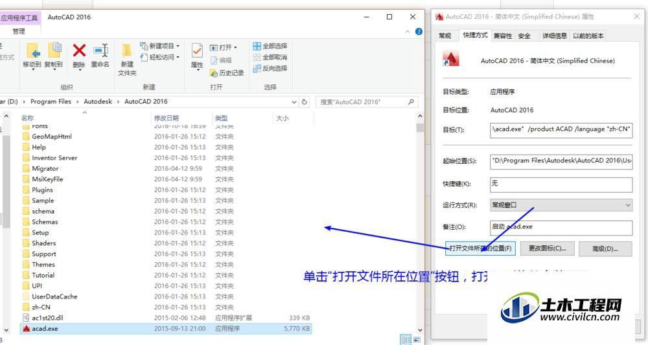
Task: Click Select all icon
Action: [x=257, y=46]
